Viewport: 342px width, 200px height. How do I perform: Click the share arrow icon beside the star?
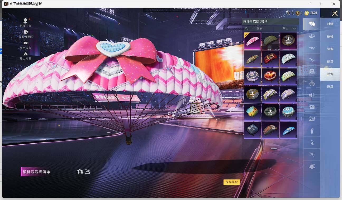[x=88, y=172]
